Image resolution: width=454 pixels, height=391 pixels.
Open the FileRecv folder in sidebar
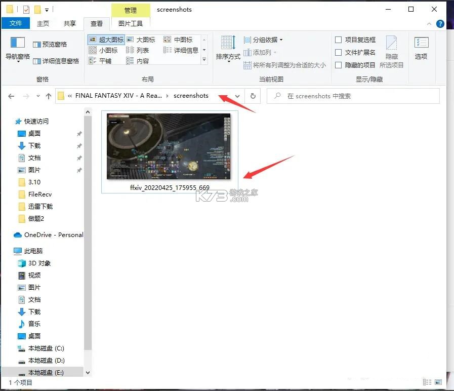click(35, 194)
